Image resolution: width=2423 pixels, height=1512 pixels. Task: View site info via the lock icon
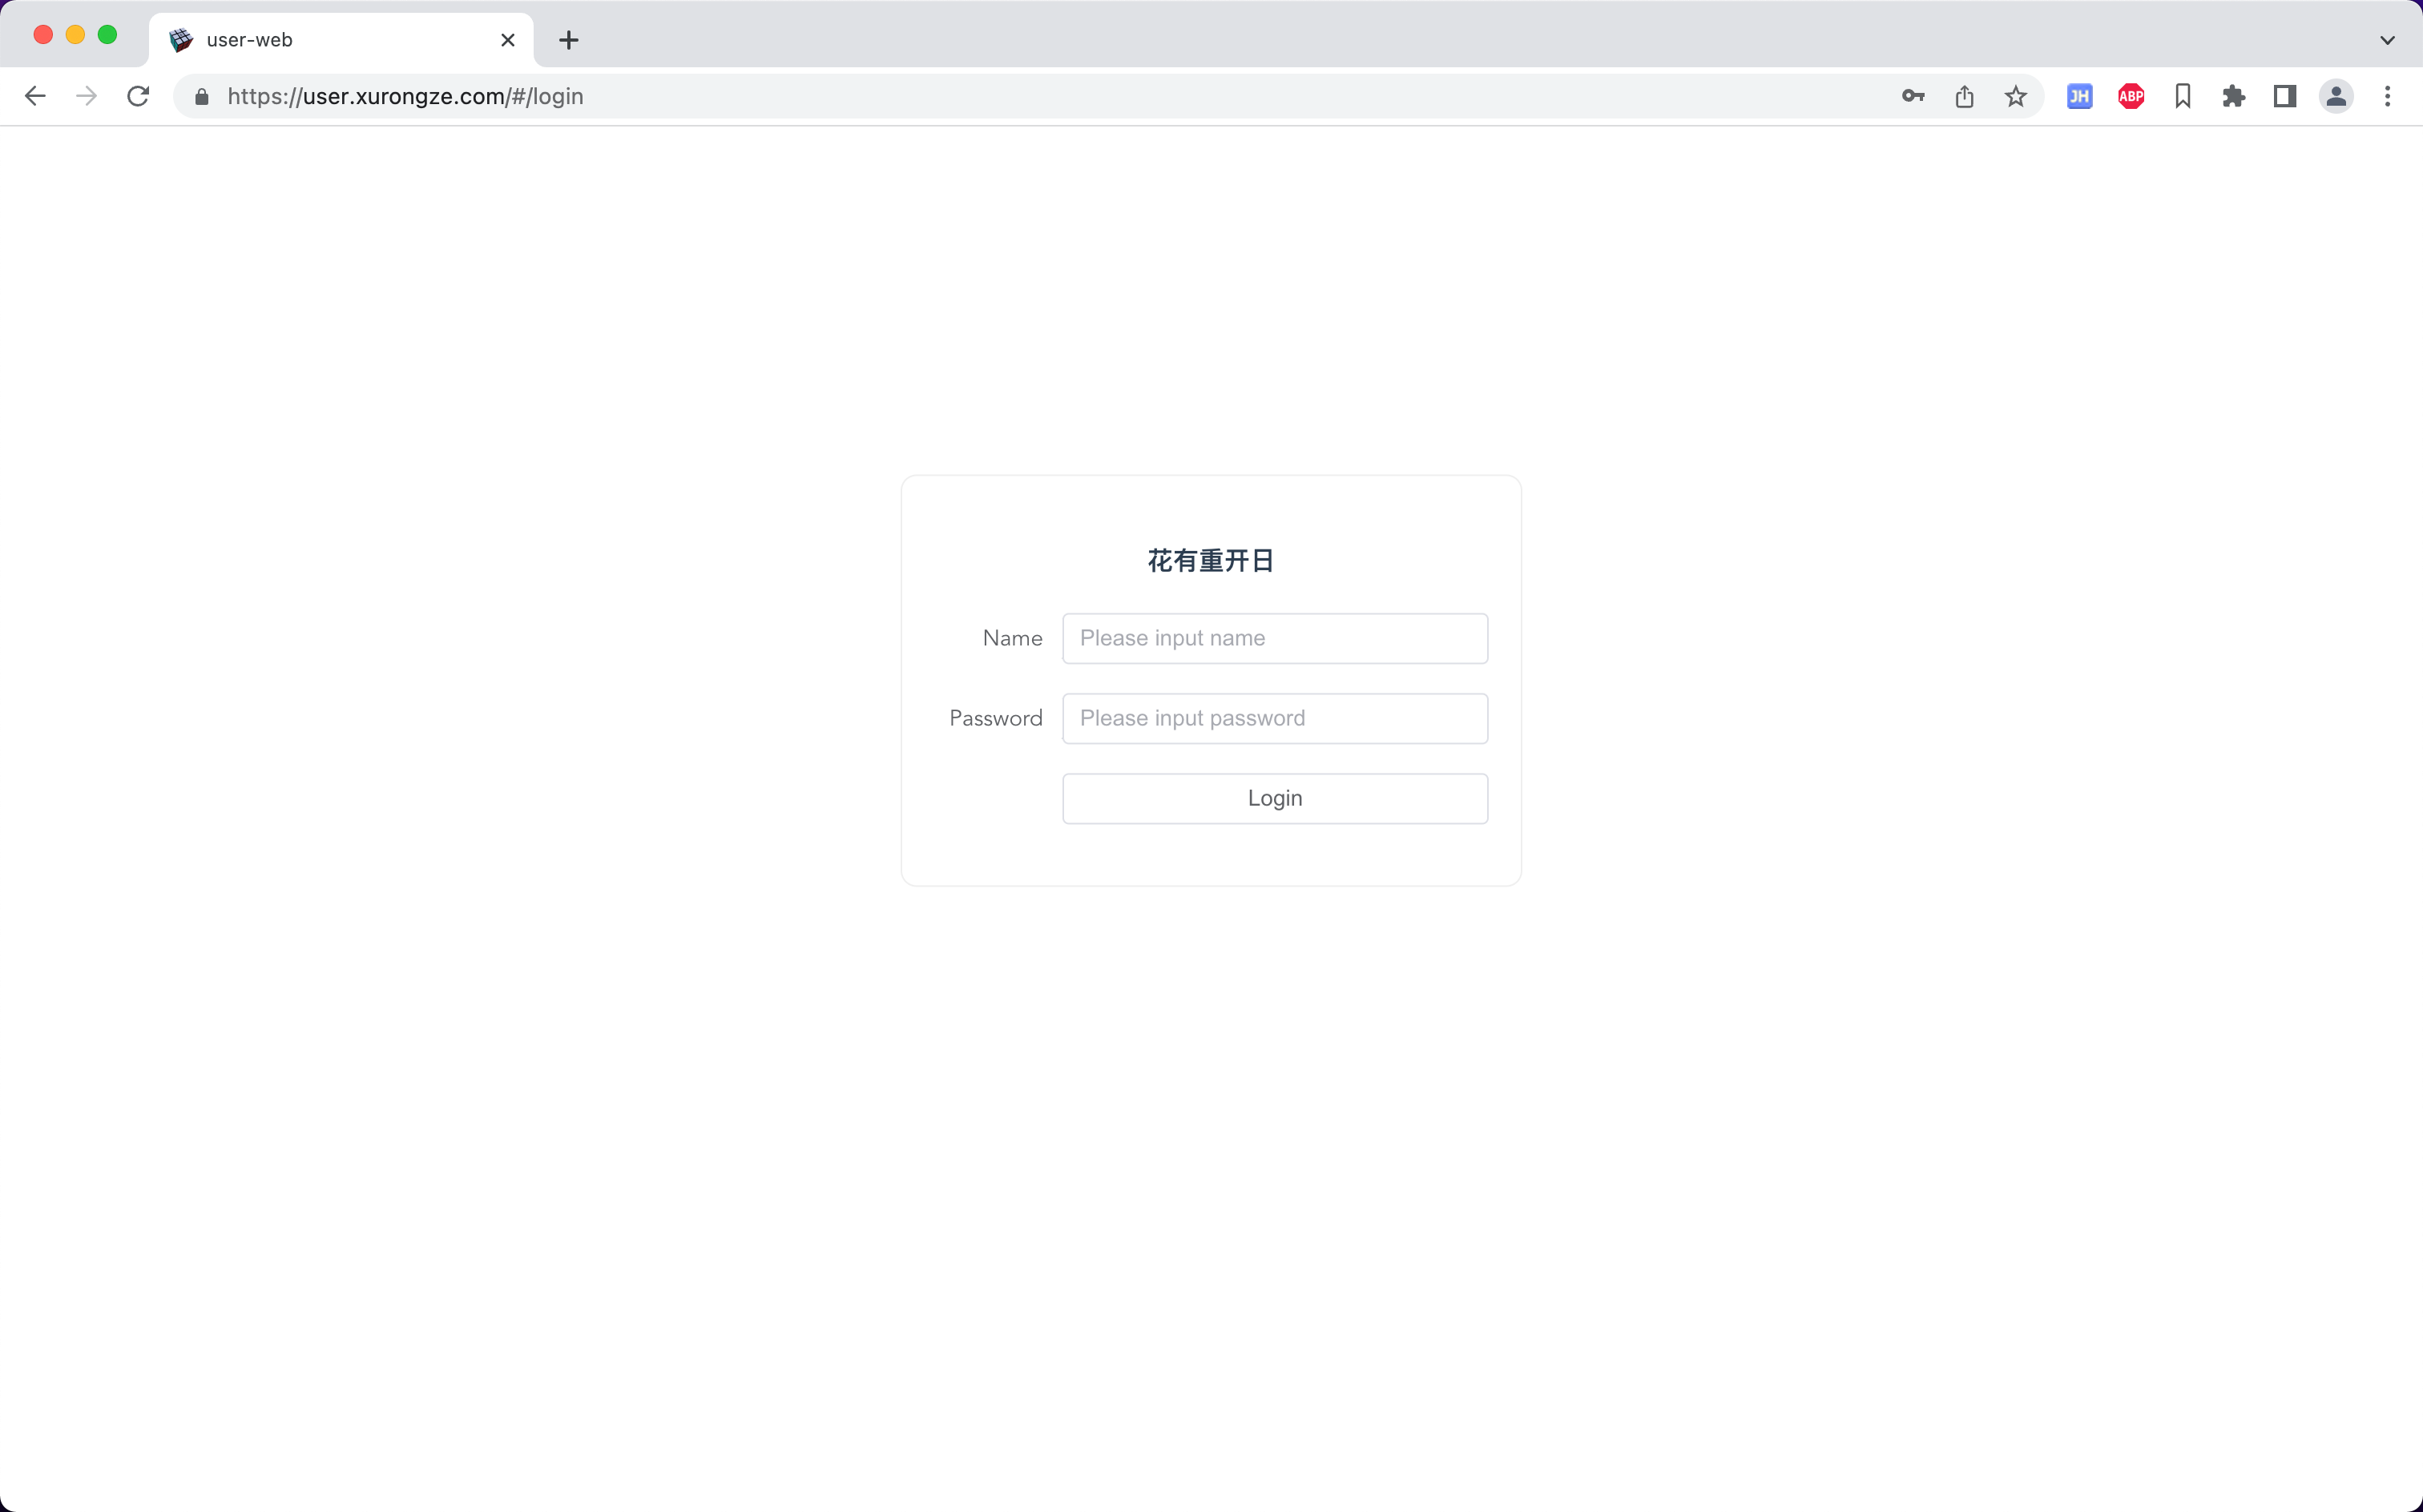coord(202,96)
